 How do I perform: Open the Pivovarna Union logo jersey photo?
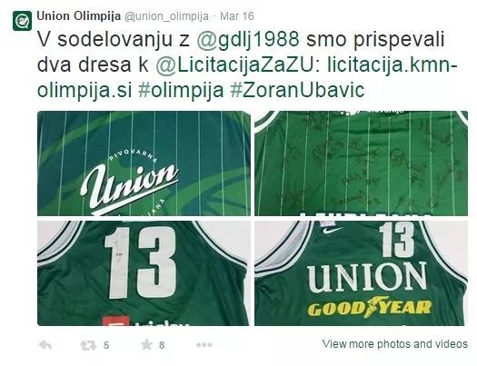(x=144, y=163)
